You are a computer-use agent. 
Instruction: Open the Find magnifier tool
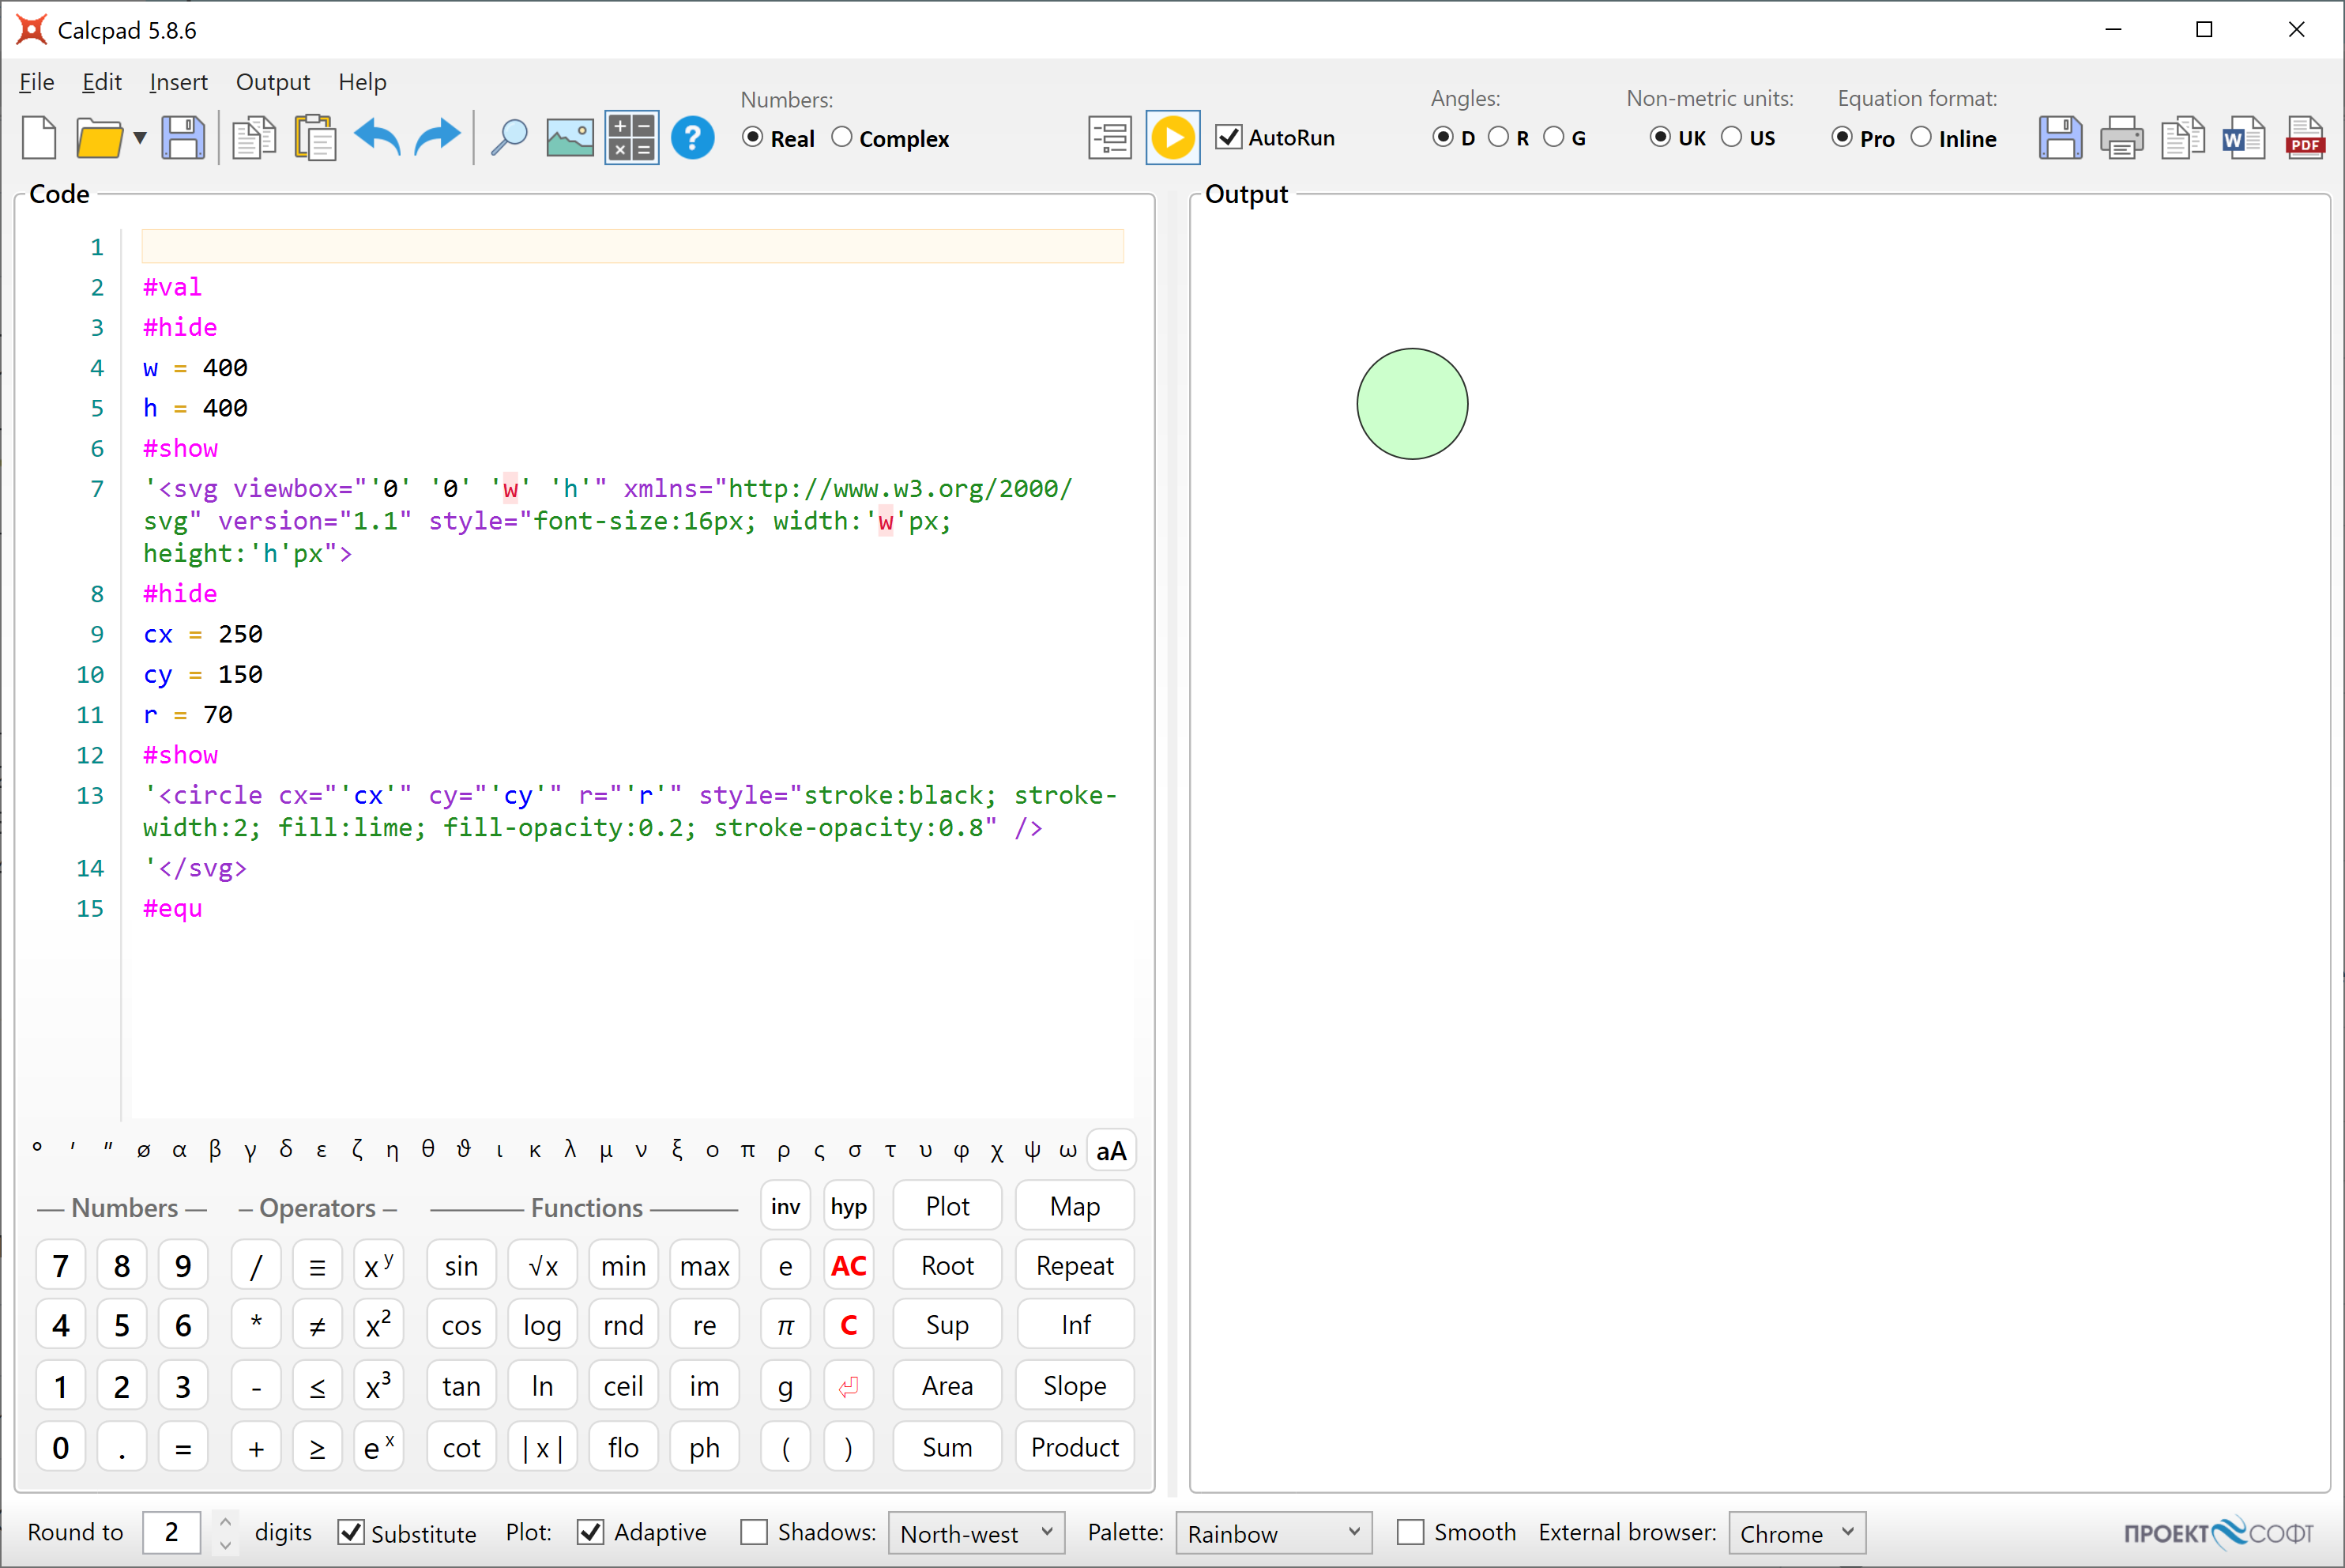509,138
